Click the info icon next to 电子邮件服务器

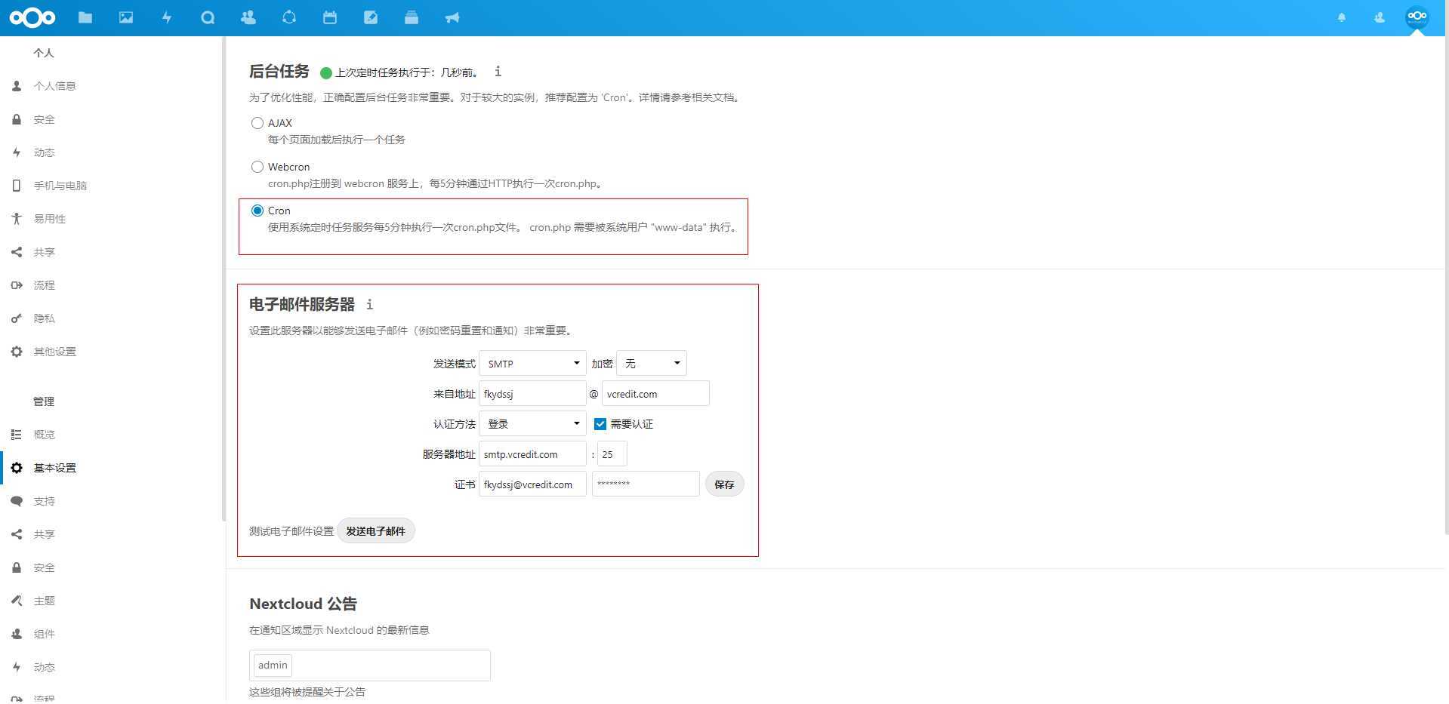point(369,304)
